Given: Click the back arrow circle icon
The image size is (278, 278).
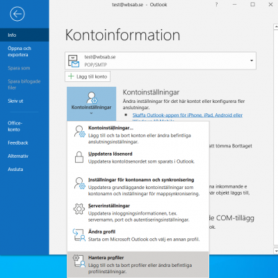Looking at the screenshot, I should (17, 14).
